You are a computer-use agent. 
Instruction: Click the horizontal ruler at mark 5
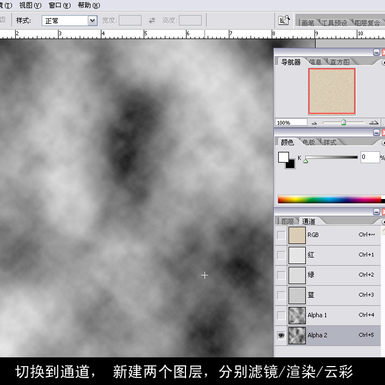click(x=146, y=34)
